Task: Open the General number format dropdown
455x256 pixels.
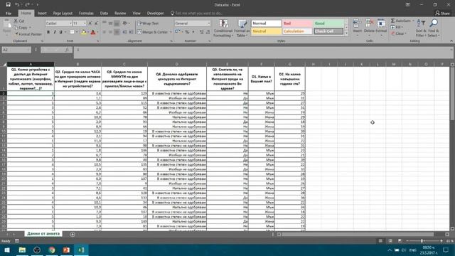Action: point(208,23)
